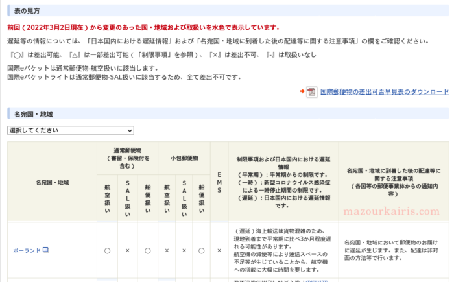Click Poland's × mark under 小包郵便物 航空扱い
The height and width of the screenshot is (282, 454).
[x=166, y=250]
